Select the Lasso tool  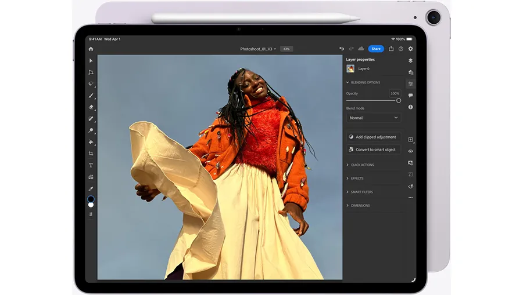91,83
